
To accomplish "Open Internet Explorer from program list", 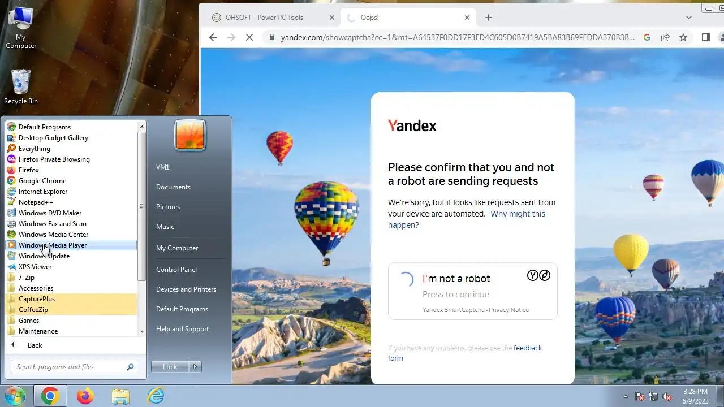I will click(71, 192).
